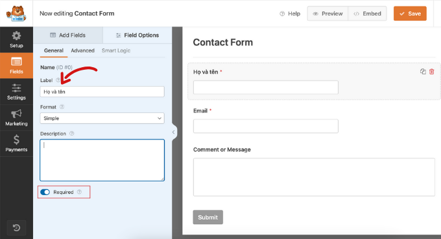The height and width of the screenshot is (239, 441).
Task: Click the Now editing Contact Form title
Action: 77,14
